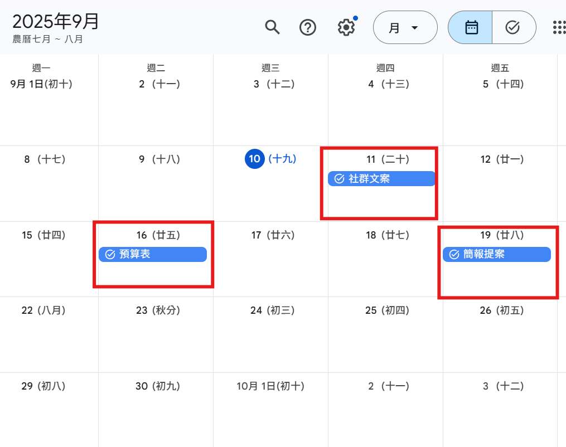The height and width of the screenshot is (447, 566).
Task: Open the 月 view dropdown
Action: (x=404, y=27)
